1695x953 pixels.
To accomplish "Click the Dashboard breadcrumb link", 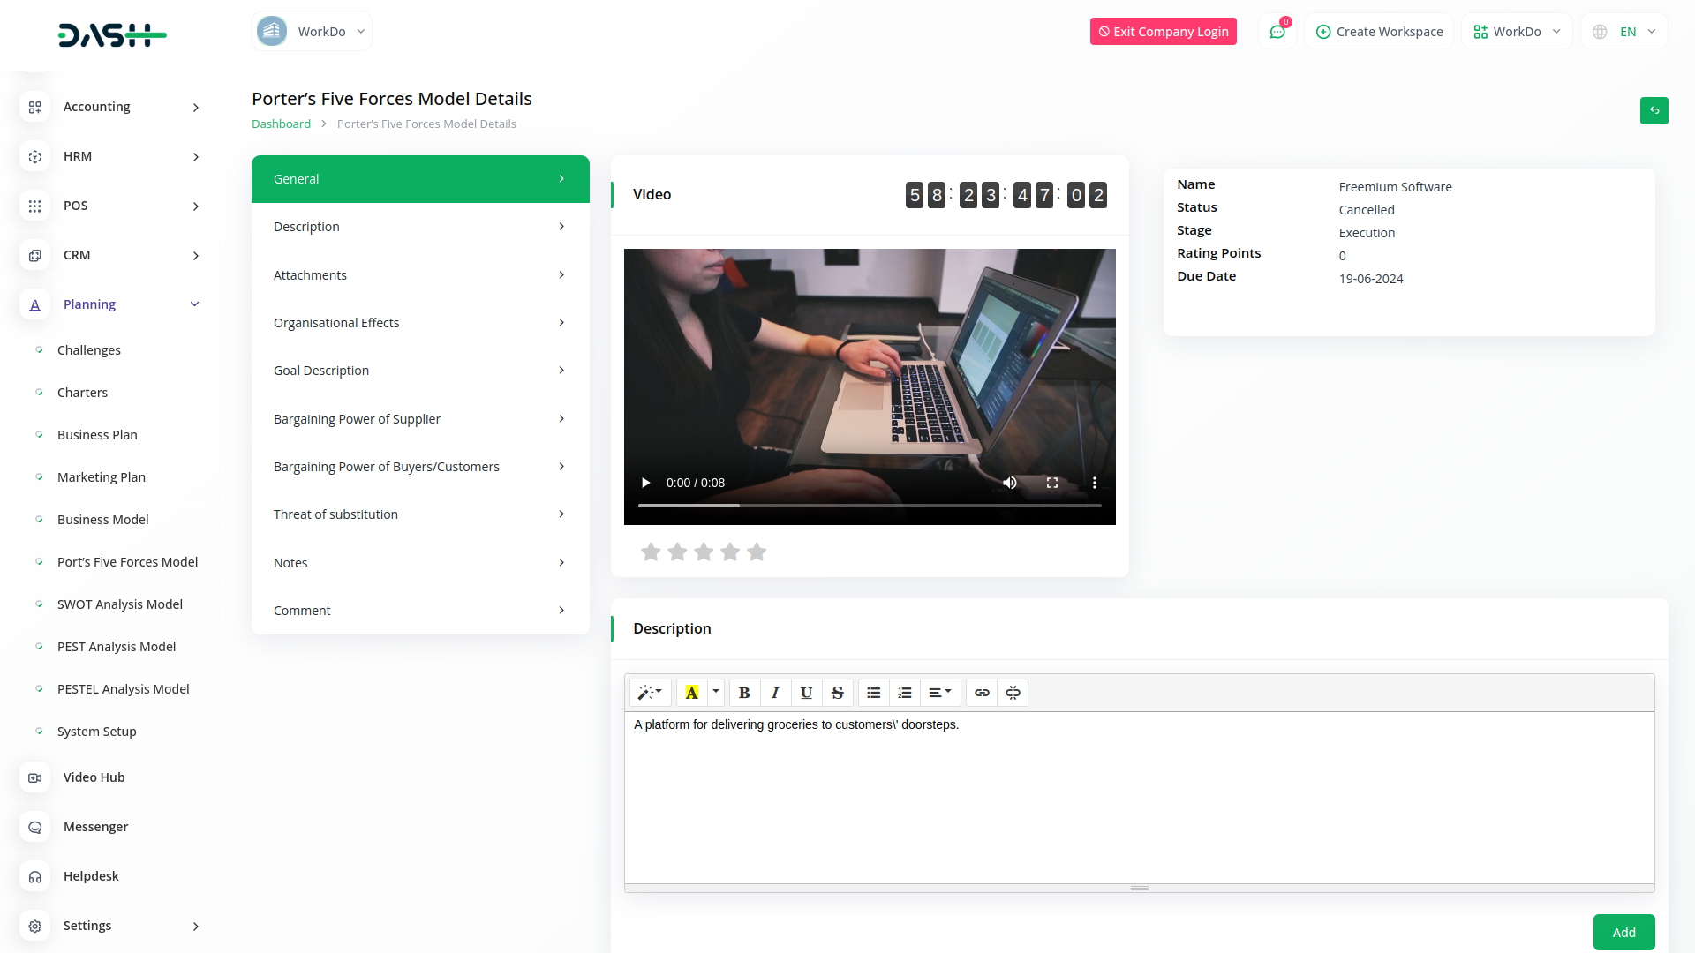I will (x=281, y=124).
